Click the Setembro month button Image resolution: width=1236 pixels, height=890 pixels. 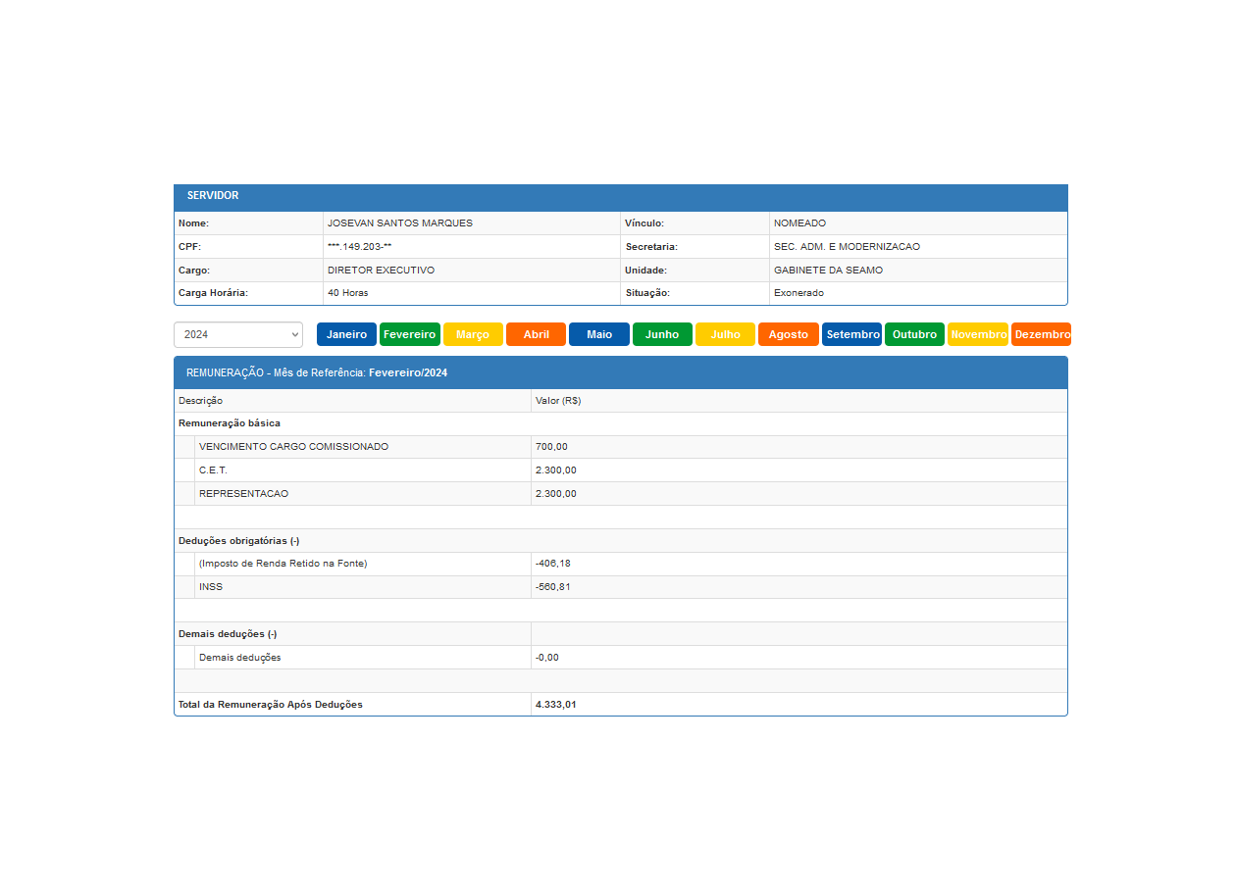click(x=852, y=334)
